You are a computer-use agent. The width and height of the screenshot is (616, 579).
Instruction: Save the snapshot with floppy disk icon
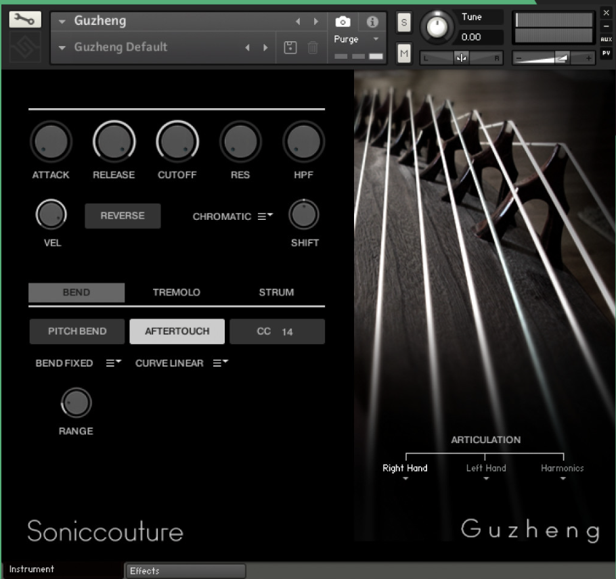(x=290, y=47)
